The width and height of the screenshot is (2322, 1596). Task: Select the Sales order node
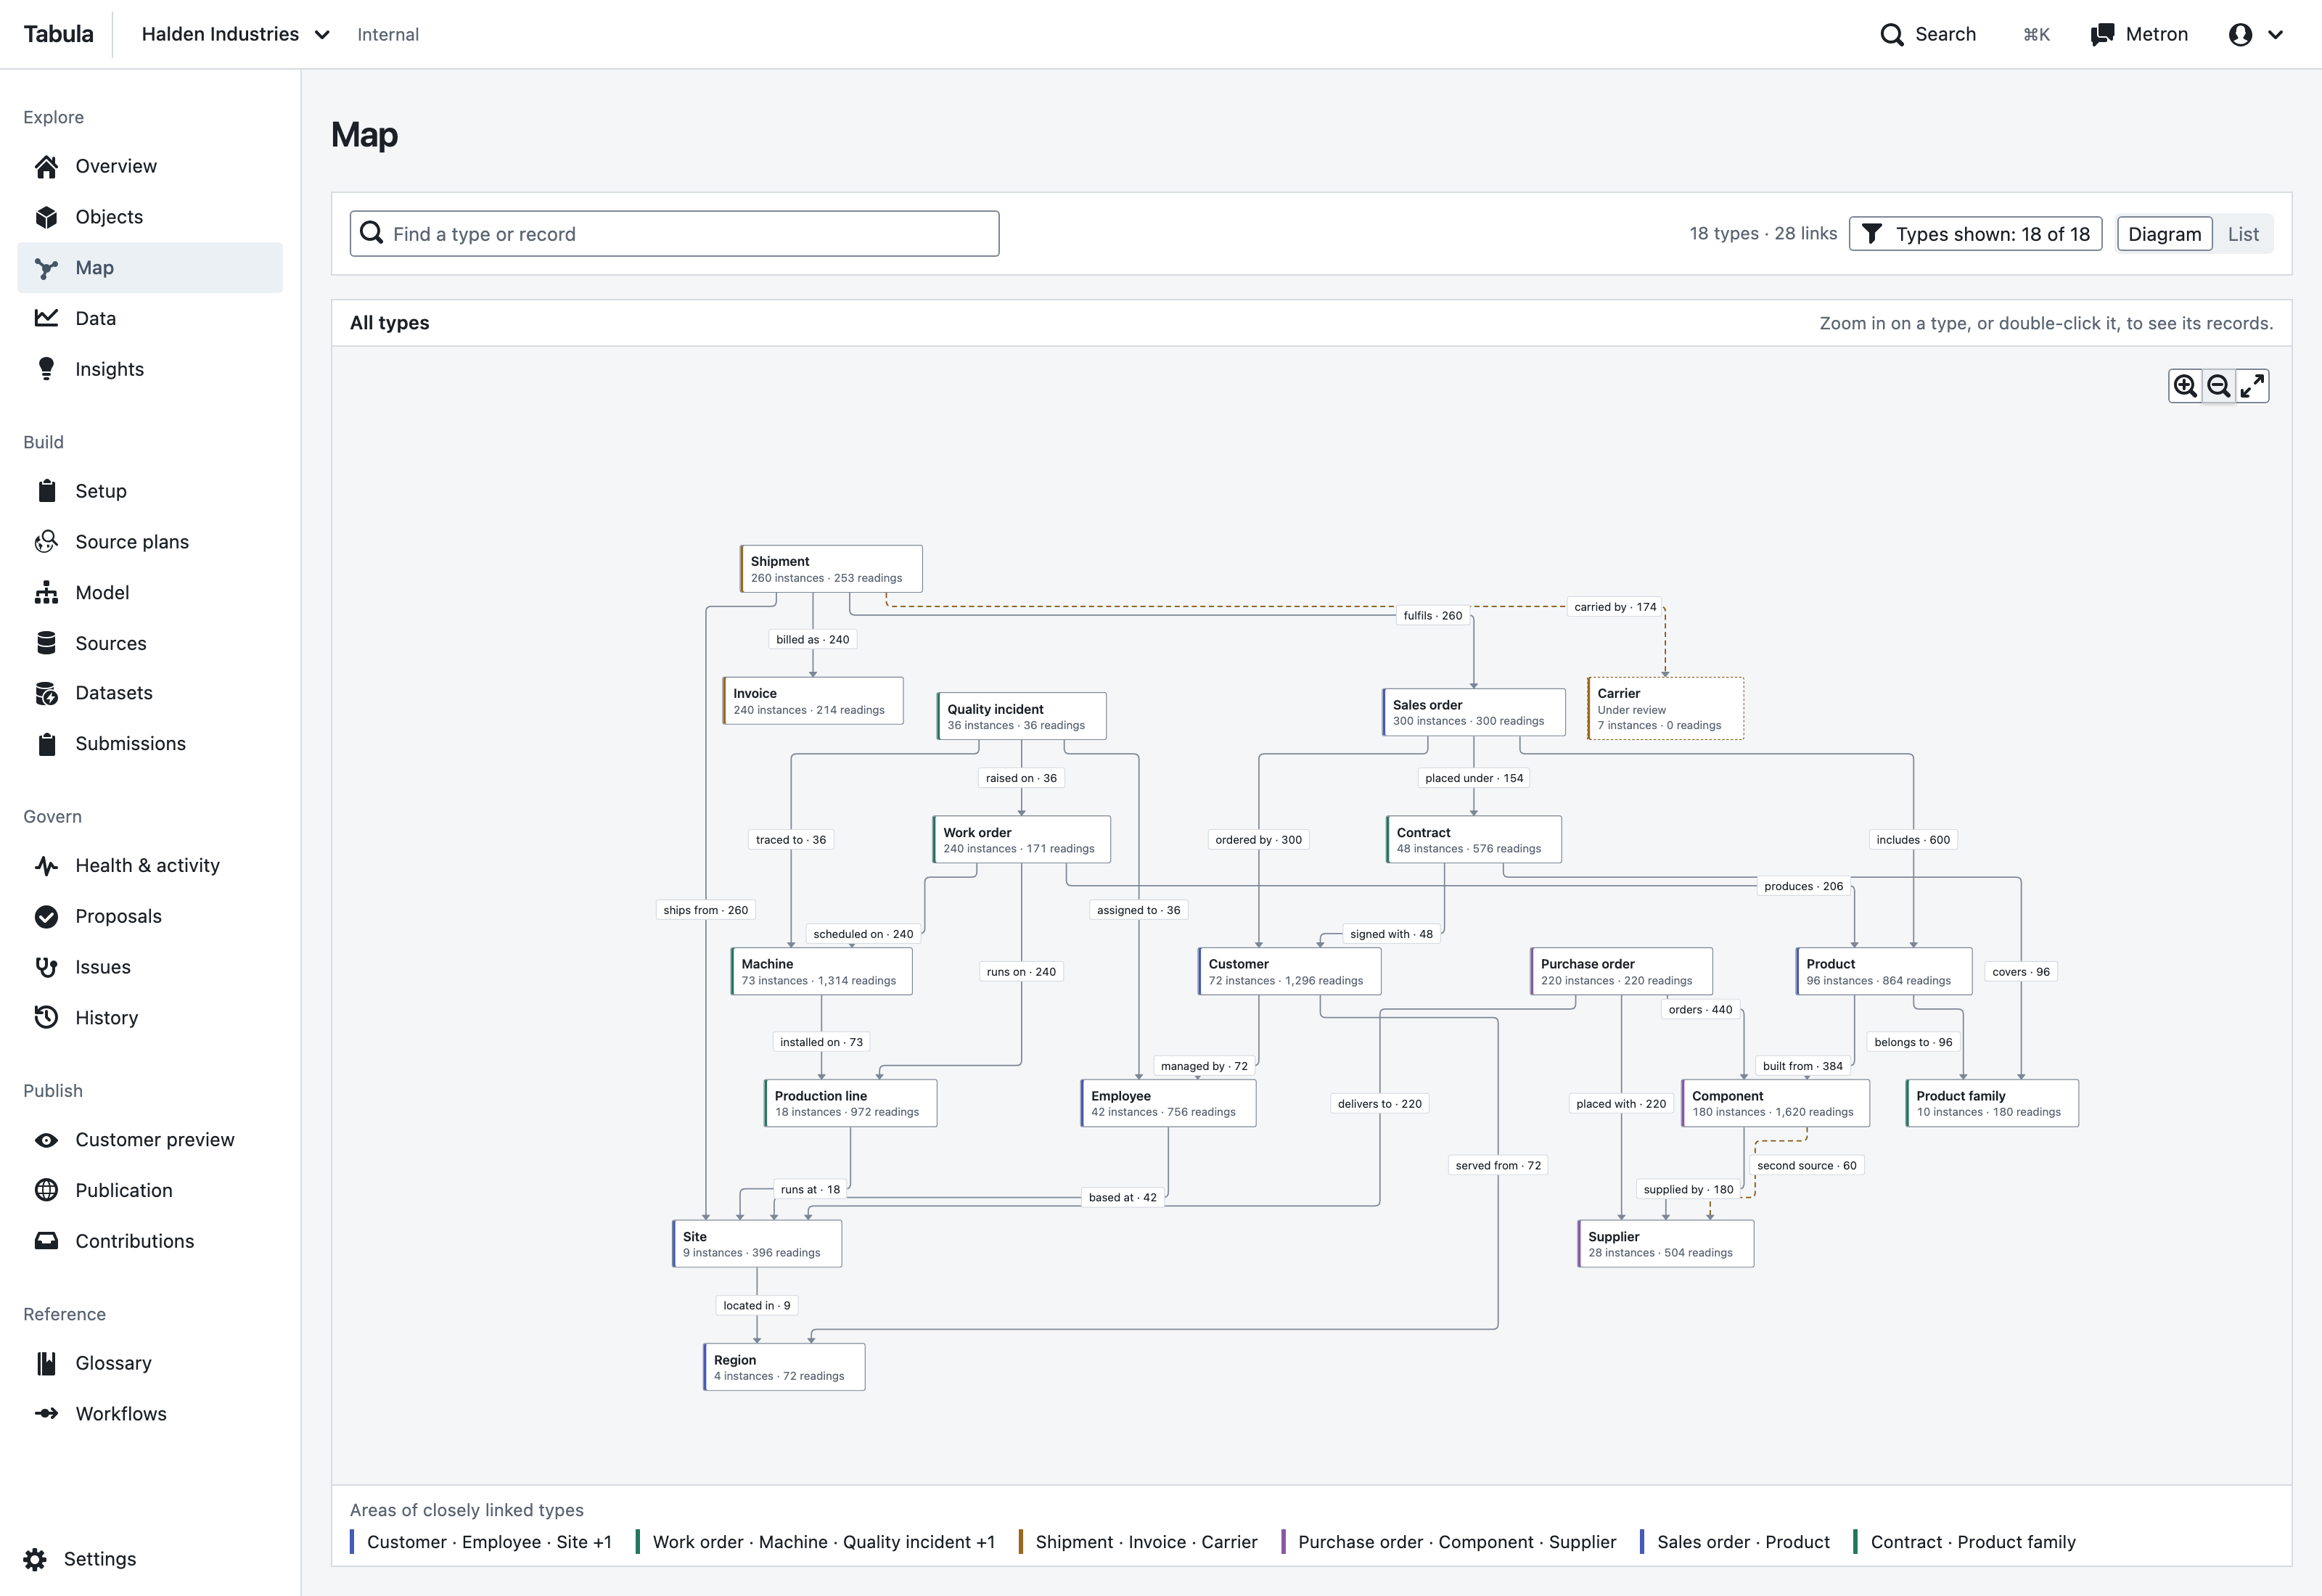[1473, 712]
